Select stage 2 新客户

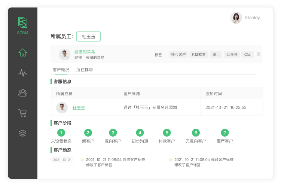pos(88,132)
